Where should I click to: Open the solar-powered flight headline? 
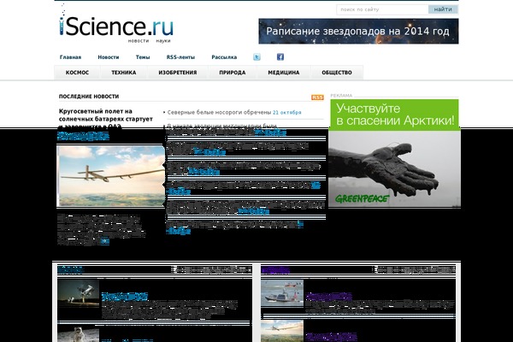pyautogui.click(x=106, y=119)
